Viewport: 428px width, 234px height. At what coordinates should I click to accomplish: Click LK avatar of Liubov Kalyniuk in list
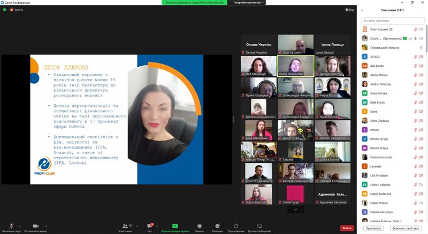point(364,184)
